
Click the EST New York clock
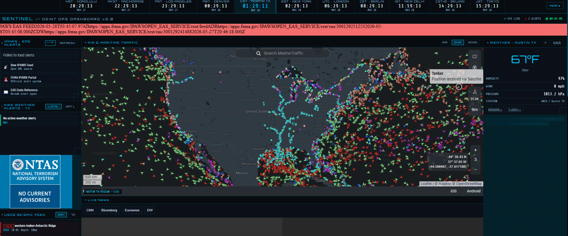tap(296, 6)
